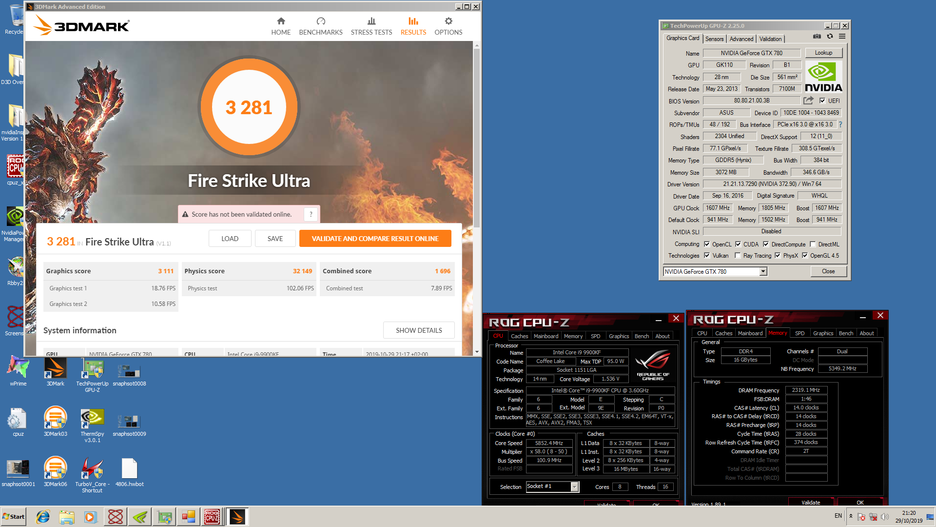Image resolution: width=936 pixels, height=527 pixels.
Task: Open TechPowerUp GPU-Z desktop shortcut
Action: coord(92,375)
